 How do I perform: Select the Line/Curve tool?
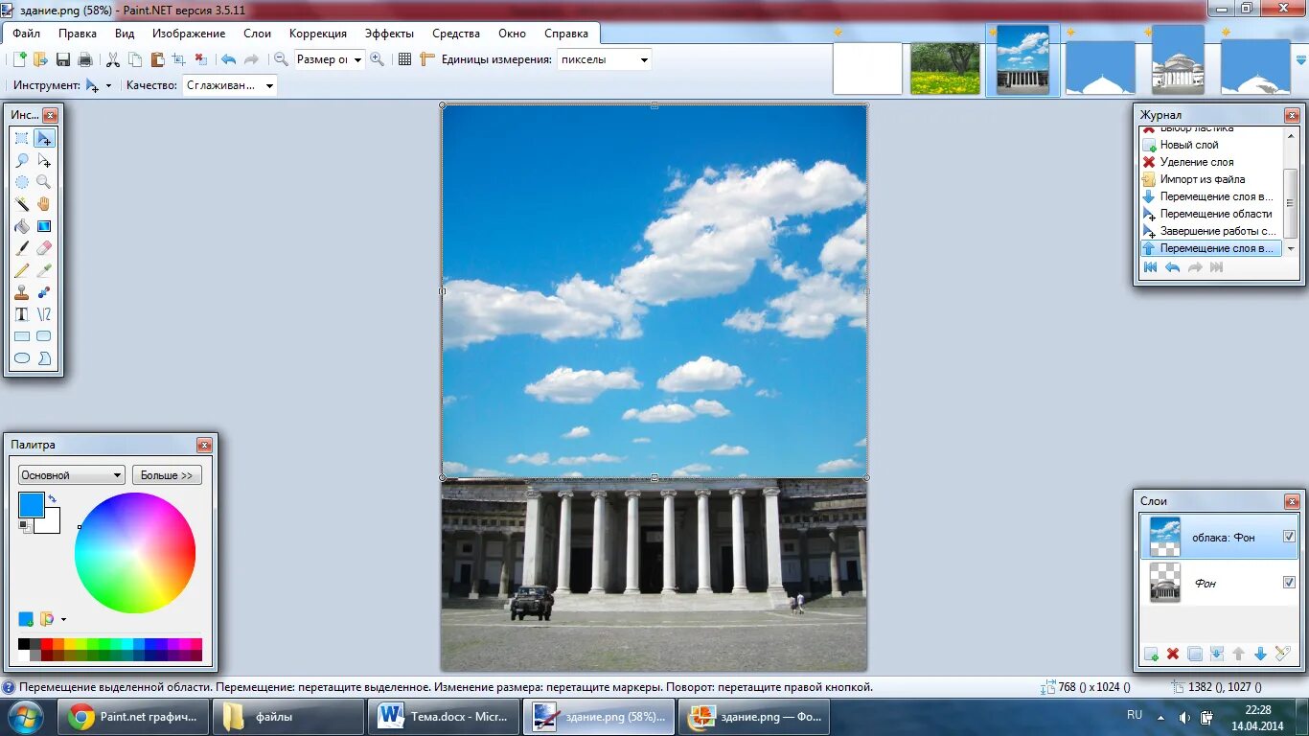(x=44, y=314)
